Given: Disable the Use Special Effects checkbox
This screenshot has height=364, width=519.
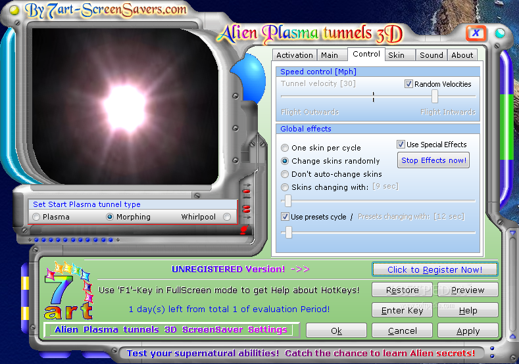Looking at the screenshot, I should click(401, 145).
